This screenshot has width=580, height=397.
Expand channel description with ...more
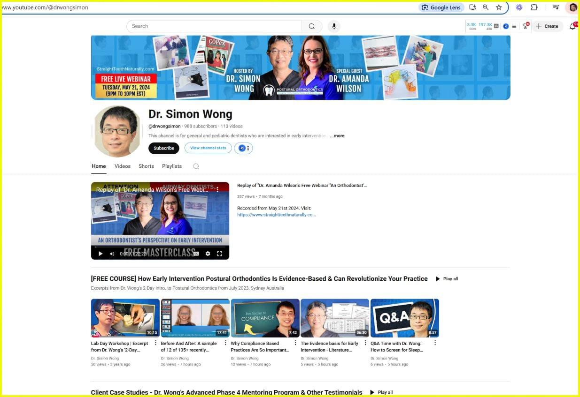pos(337,136)
